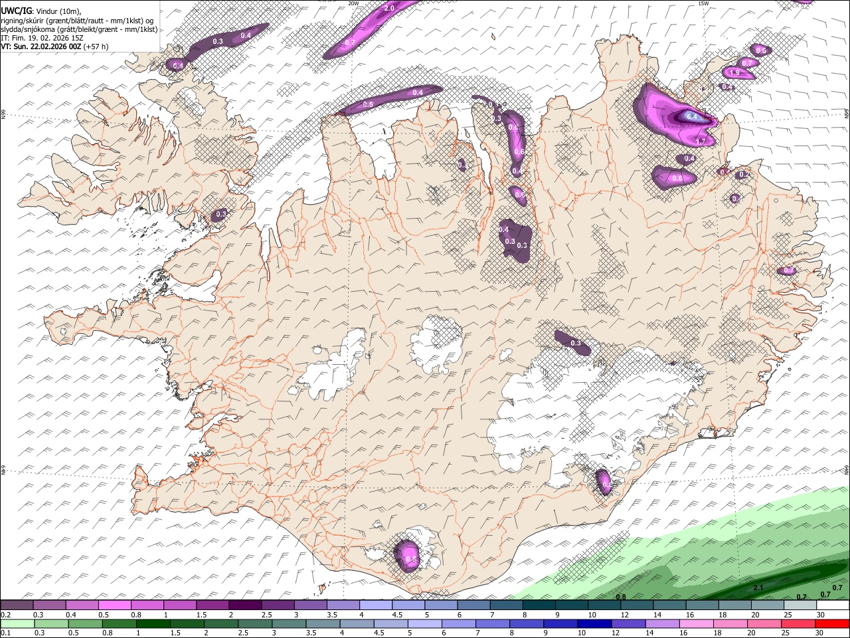Pick the dark green 1 swatch in the lower legend

point(153,623)
